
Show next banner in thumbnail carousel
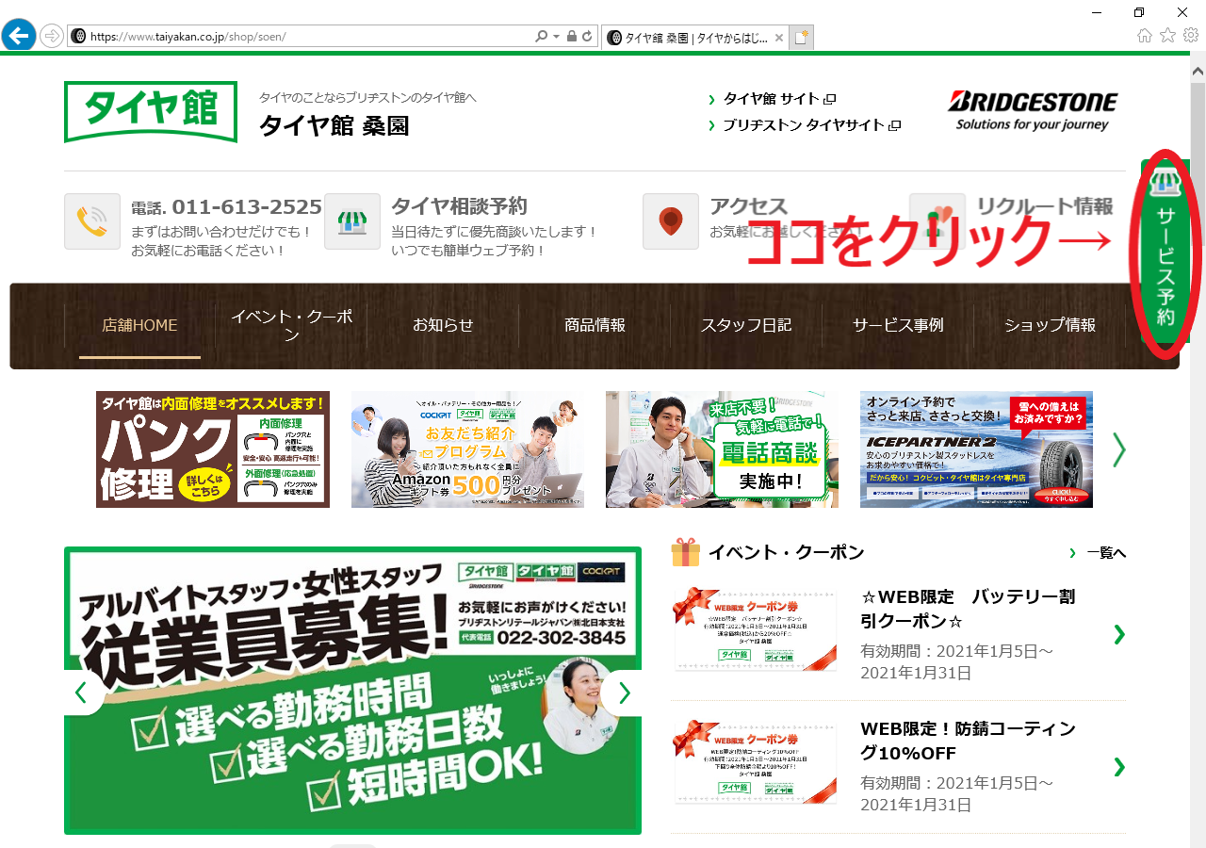tap(1118, 449)
